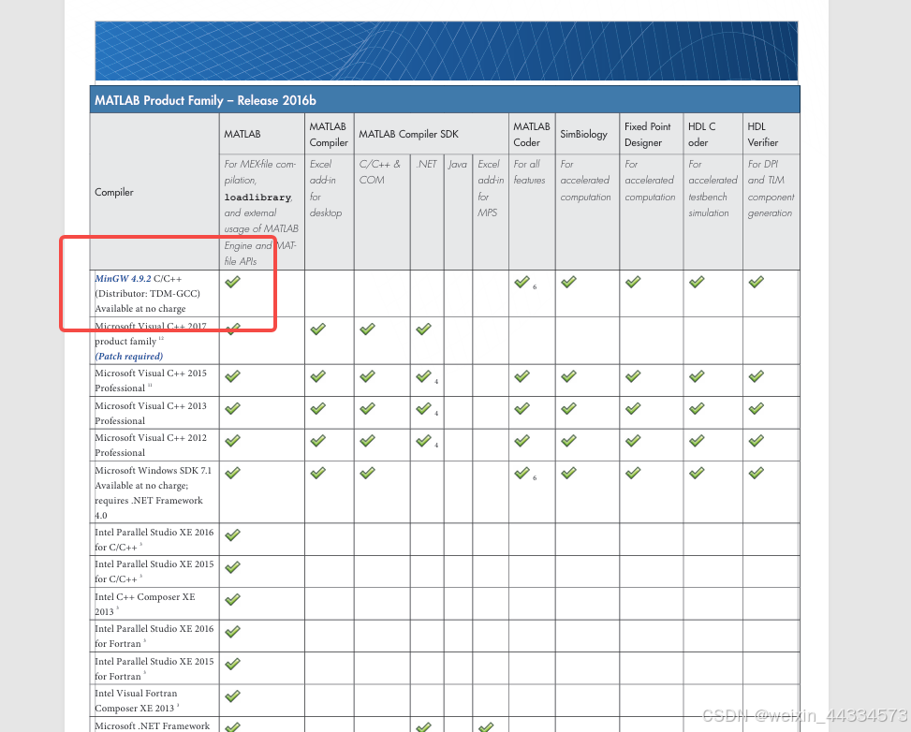Click Visual C++ 2013 checkmark under MATLAB Compiler
This screenshot has width=911, height=732.
pos(317,408)
